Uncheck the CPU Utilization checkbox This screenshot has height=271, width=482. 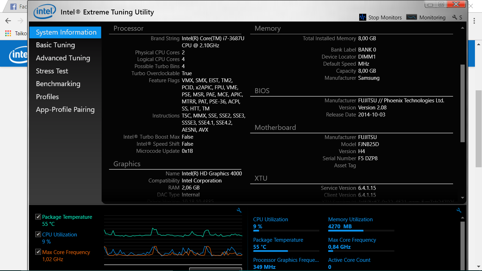coord(38,234)
